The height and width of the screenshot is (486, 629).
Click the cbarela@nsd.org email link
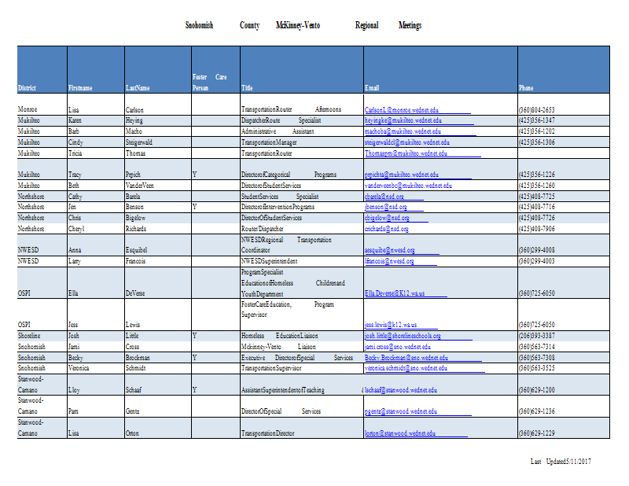384,197
